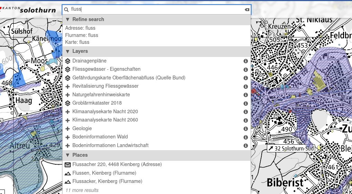Click the layer icon beside Groblärmkataster 2018
The width and height of the screenshot is (352, 194).
(x=67, y=103)
